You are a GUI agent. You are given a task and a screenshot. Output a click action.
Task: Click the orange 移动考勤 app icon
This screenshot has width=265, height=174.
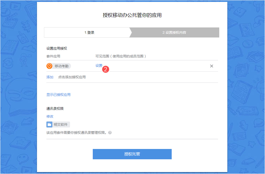click(49, 66)
